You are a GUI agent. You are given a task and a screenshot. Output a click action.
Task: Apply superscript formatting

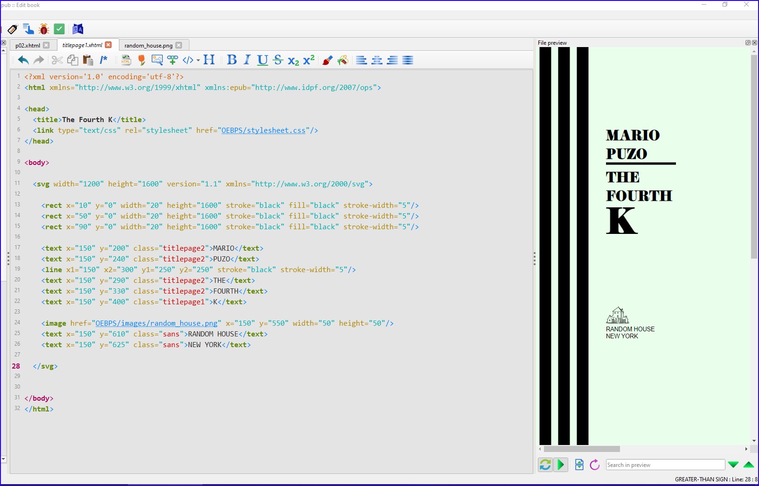[x=309, y=60]
